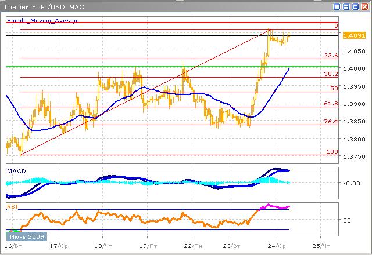This screenshot has height=255, width=372.
Task: Click the 23.6 Fibonacci level label
Action: tap(331, 56)
